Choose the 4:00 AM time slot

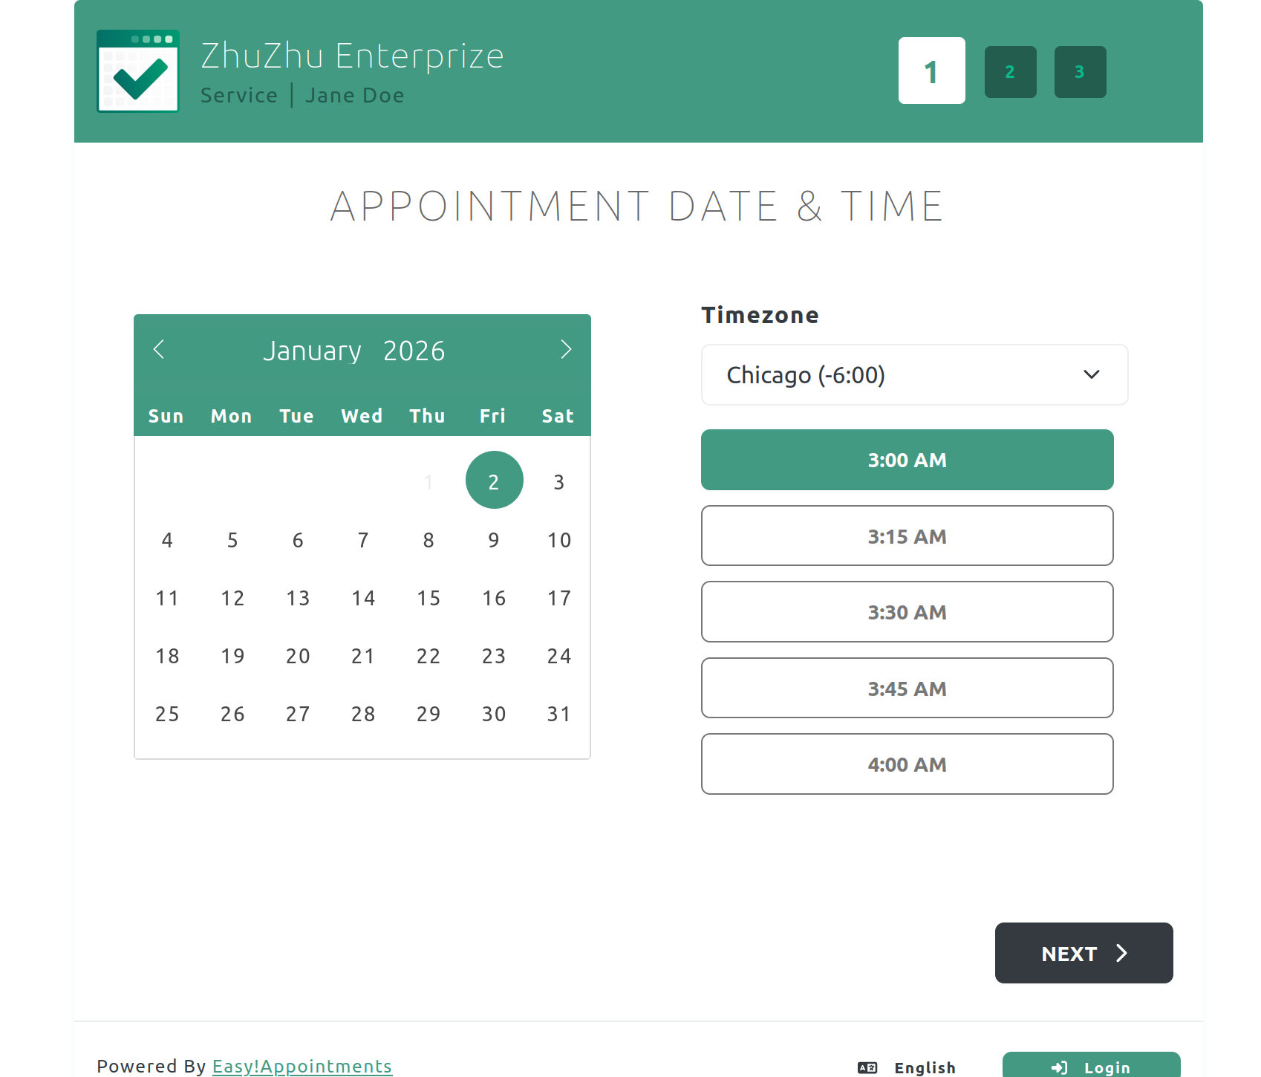click(907, 764)
